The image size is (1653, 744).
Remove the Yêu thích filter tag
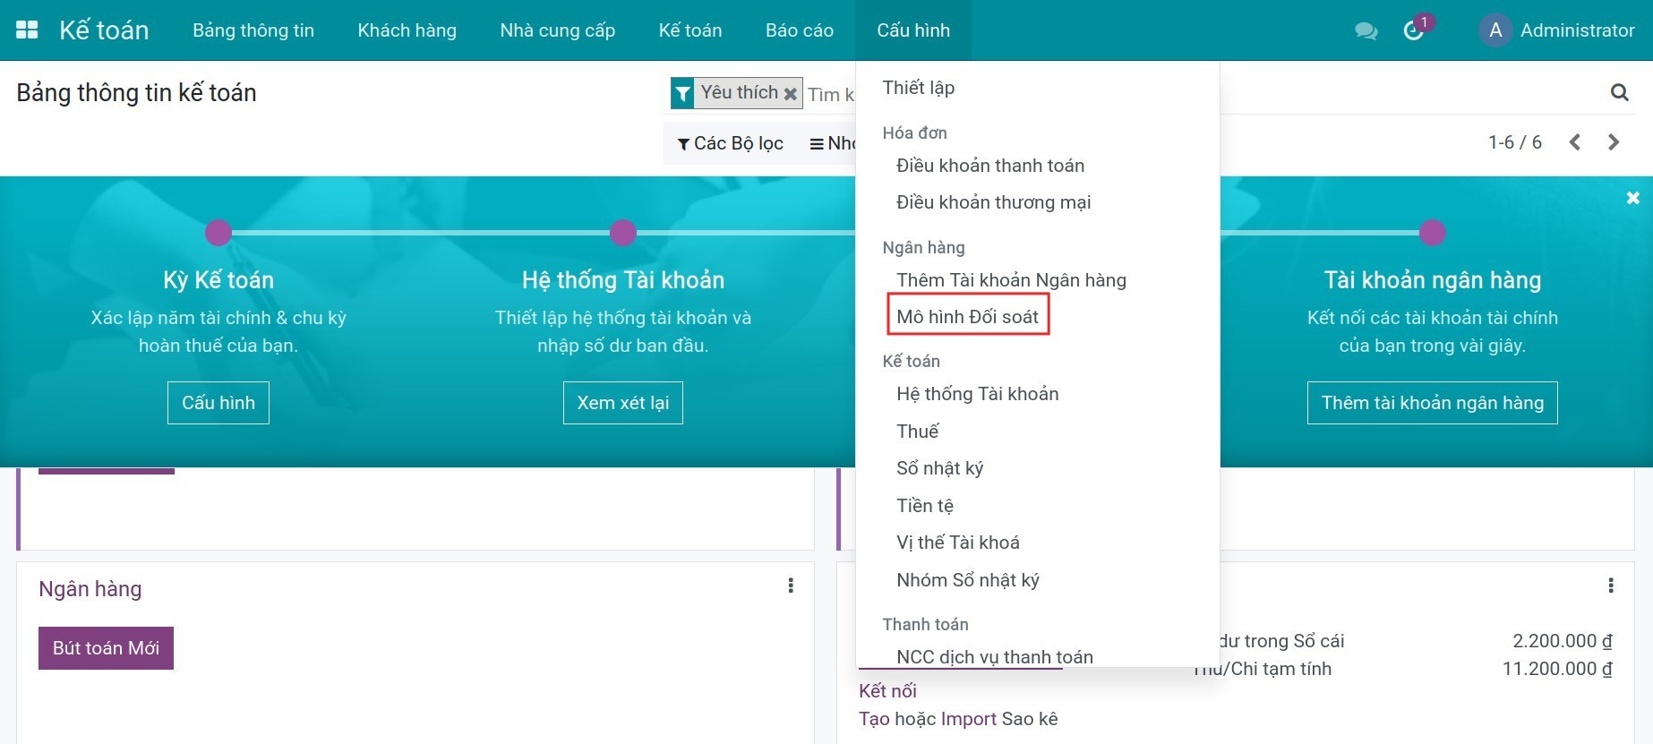[790, 93]
